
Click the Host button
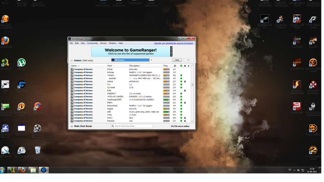tap(177, 60)
